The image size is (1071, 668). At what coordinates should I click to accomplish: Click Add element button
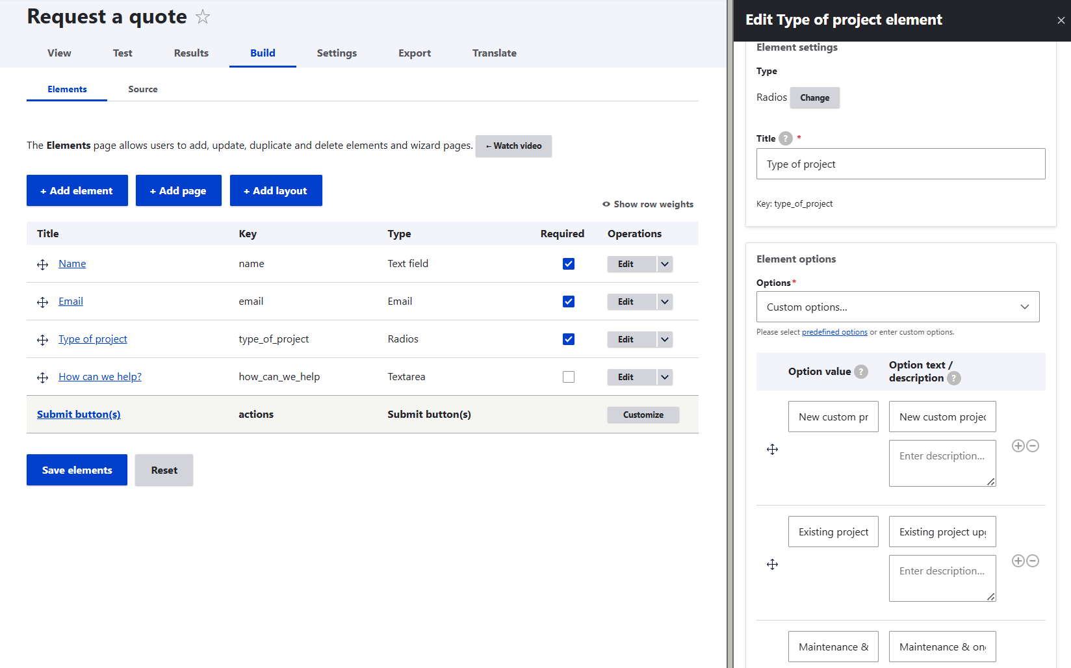tap(77, 190)
